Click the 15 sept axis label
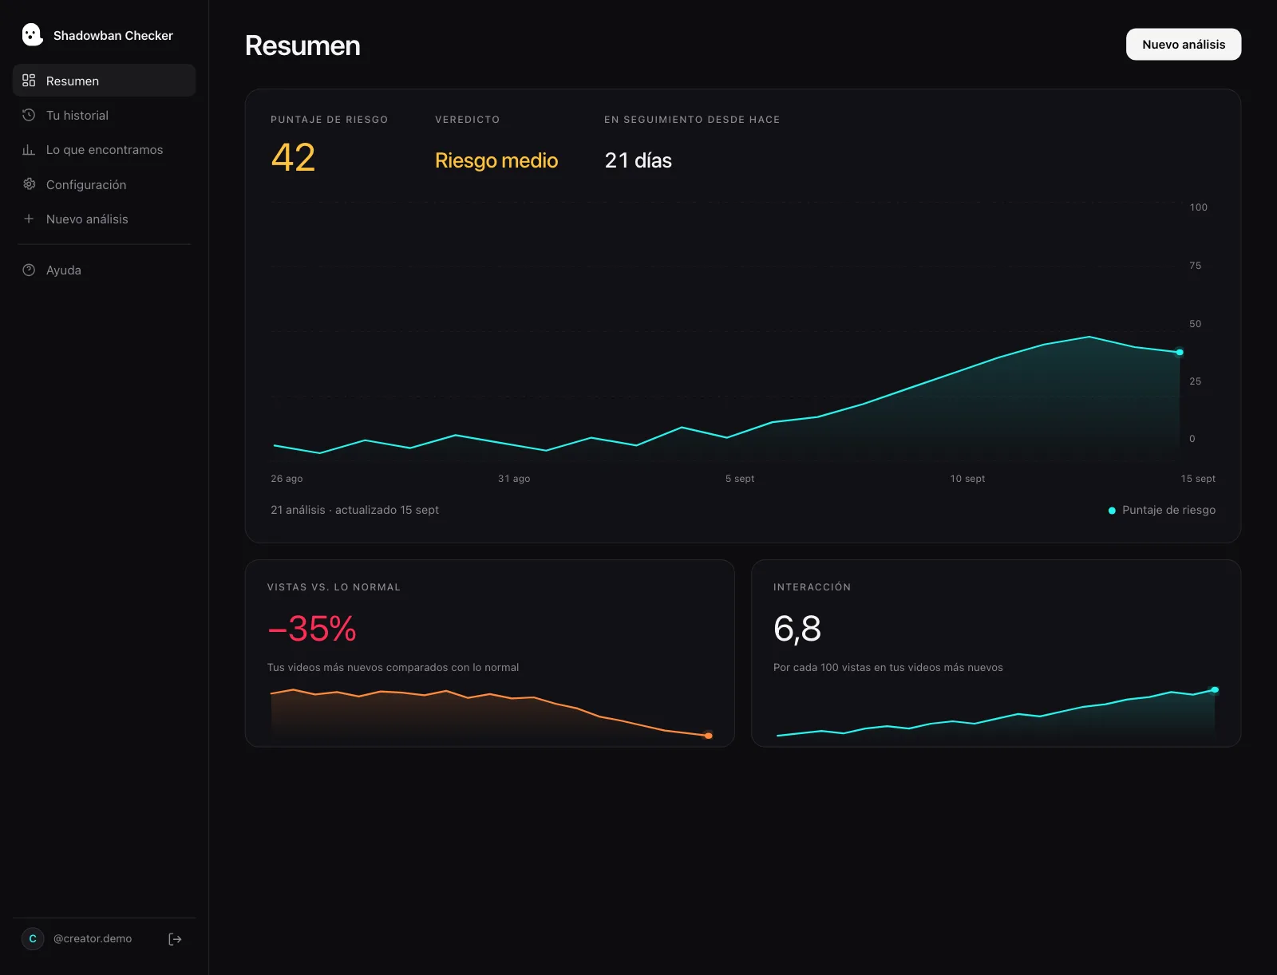The width and height of the screenshot is (1277, 975). click(x=1198, y=479)
